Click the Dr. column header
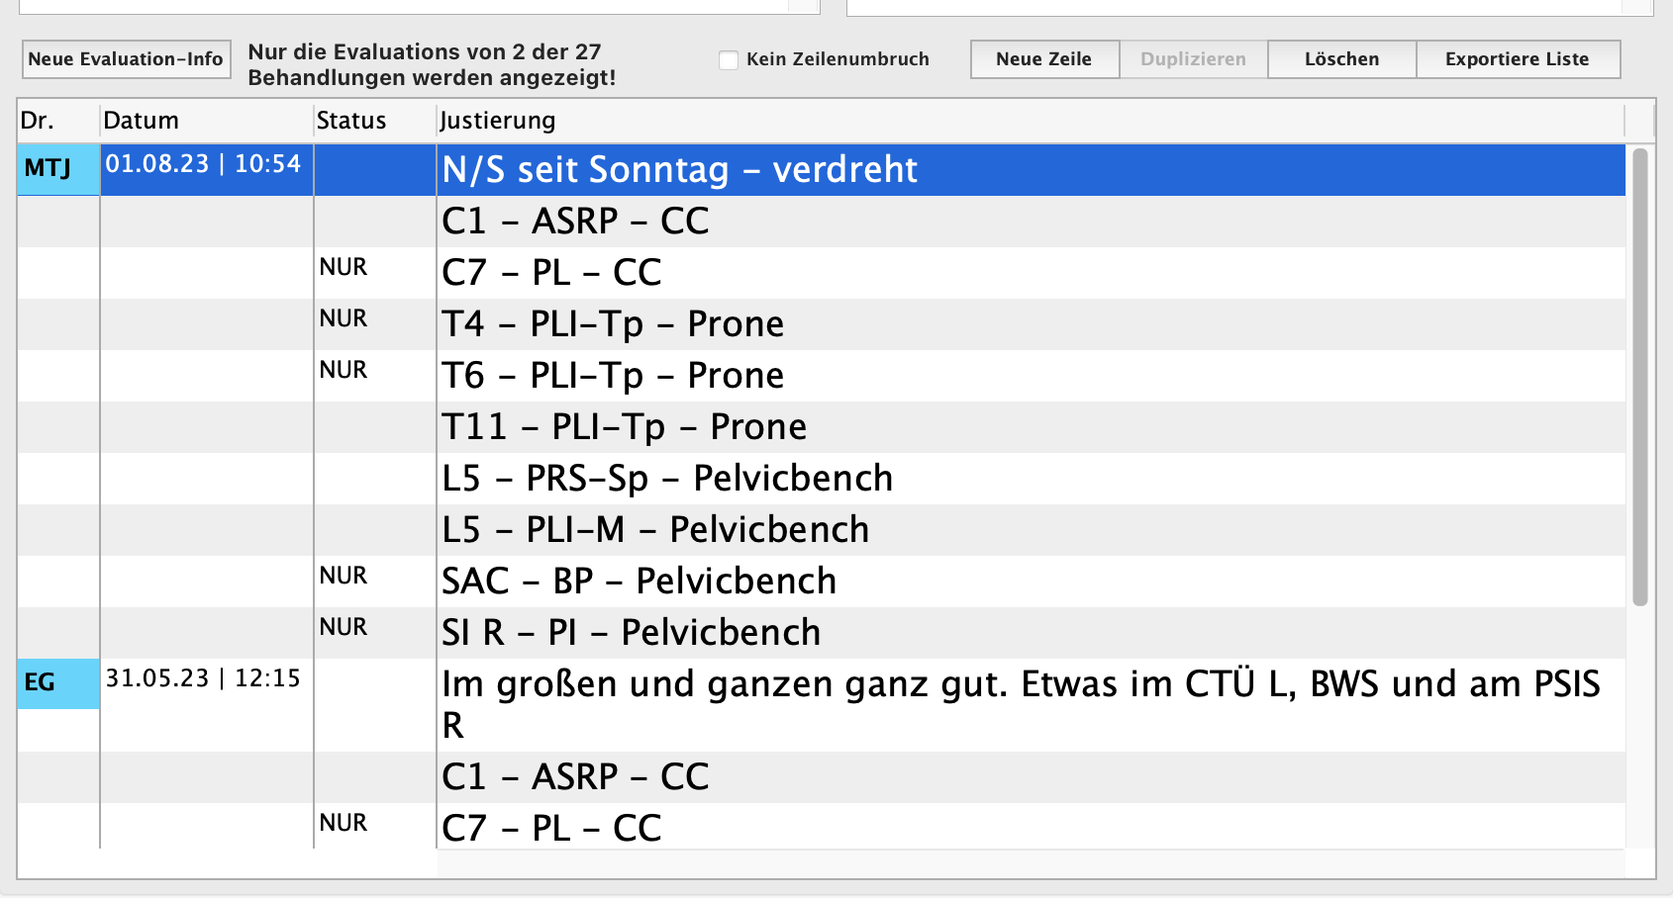The image size is (1673, 898). click(57, 121)
